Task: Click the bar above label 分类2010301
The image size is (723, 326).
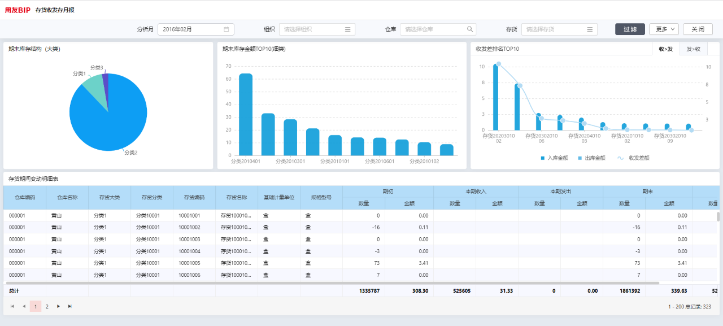Action: pos(290,137)
